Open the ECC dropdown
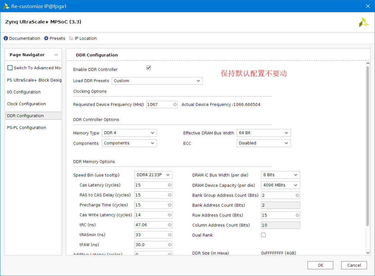 tap(264, 143)
